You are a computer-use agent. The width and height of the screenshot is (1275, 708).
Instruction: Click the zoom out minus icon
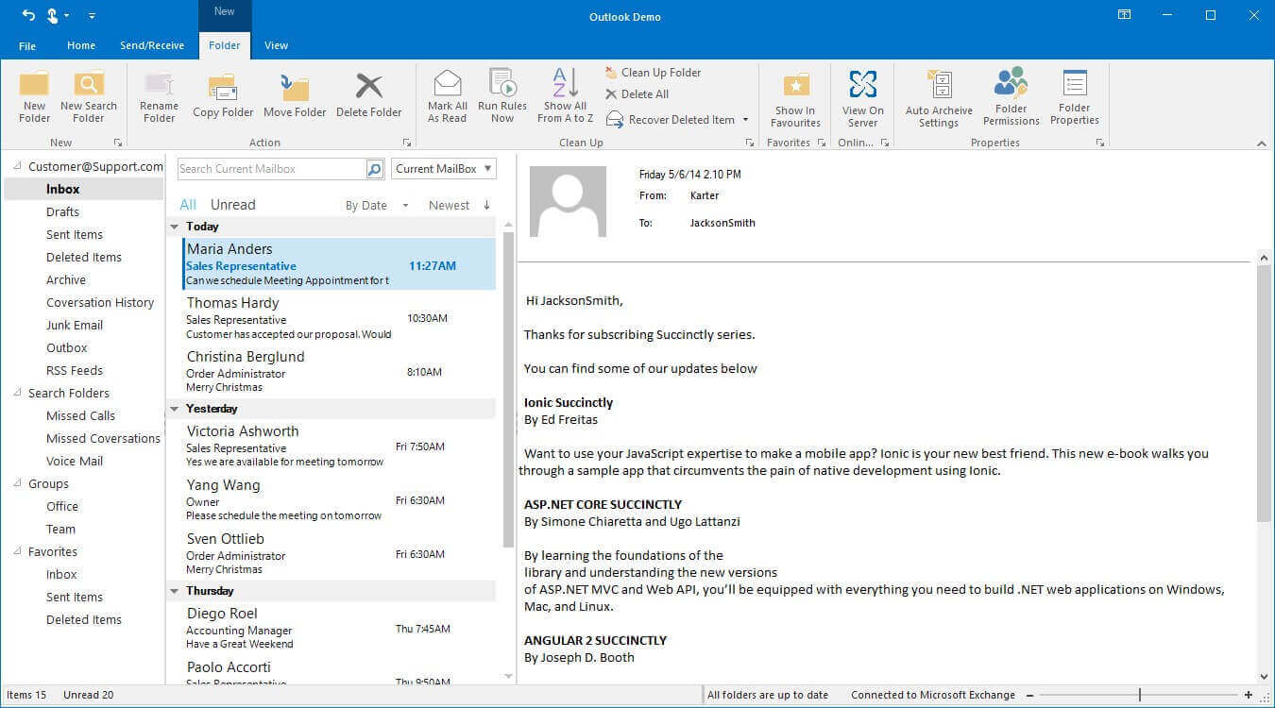1030,695
